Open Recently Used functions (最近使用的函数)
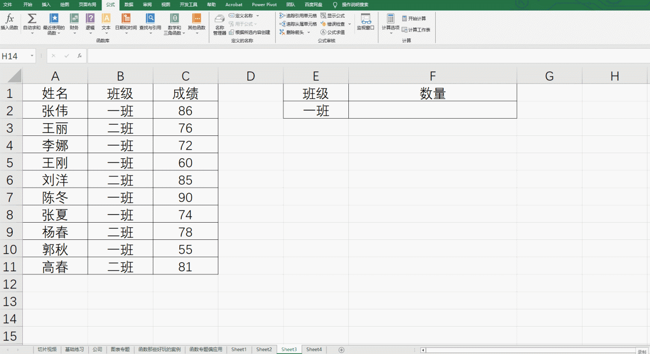This screenshot has width=650, height=354. [53, 24]
